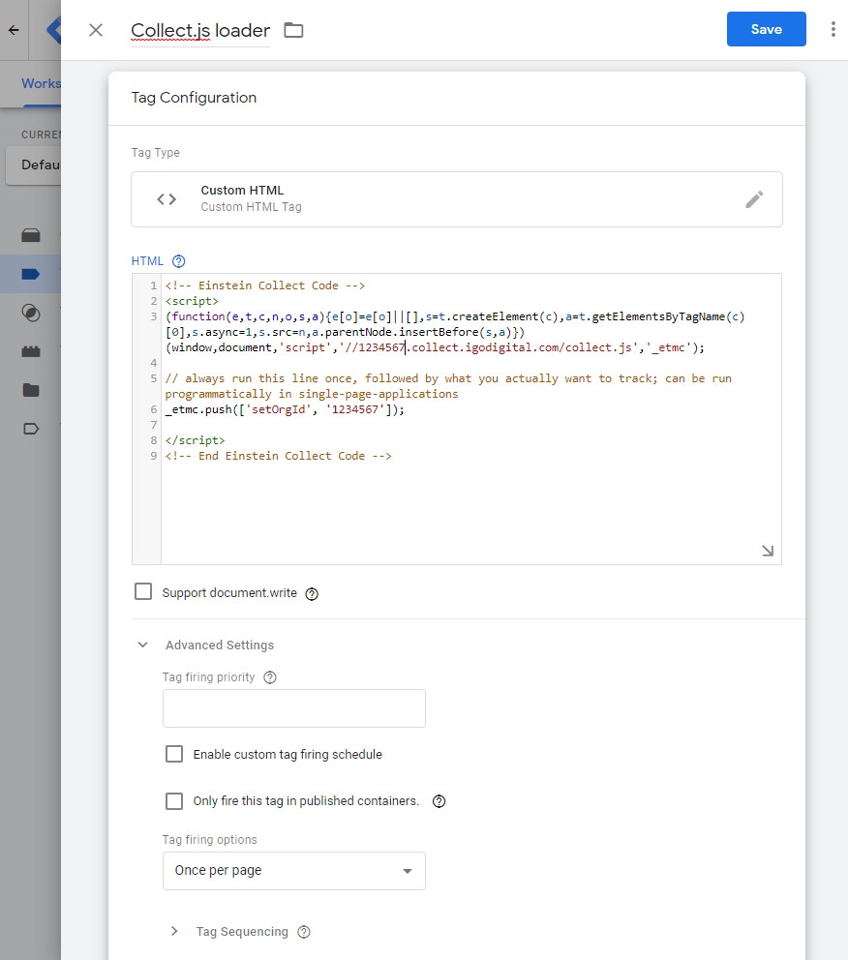Open help for Support document.write
Image resolution: width=848 pixels, height=960 pixels.
(x=312, y=594)
